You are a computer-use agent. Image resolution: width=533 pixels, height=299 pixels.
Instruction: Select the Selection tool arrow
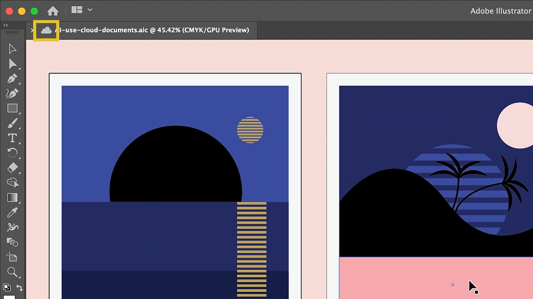pyautogui.click(x=12, y=49)
